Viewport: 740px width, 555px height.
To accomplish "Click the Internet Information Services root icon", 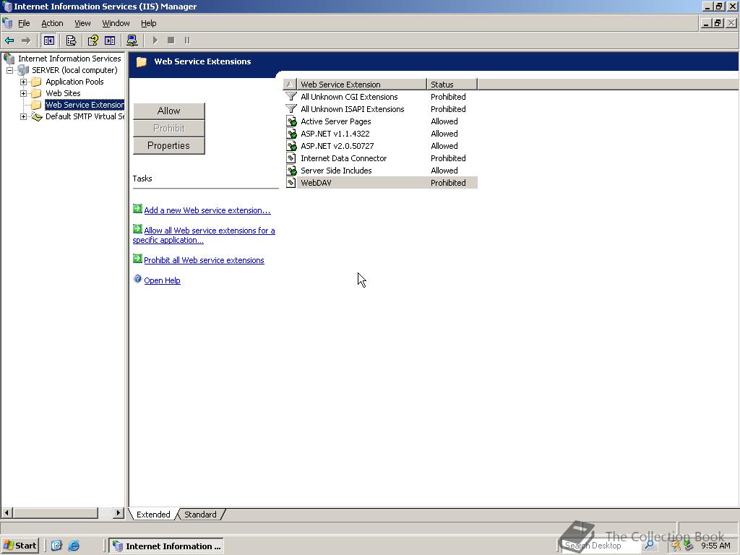I will click(x=9, y=59).
